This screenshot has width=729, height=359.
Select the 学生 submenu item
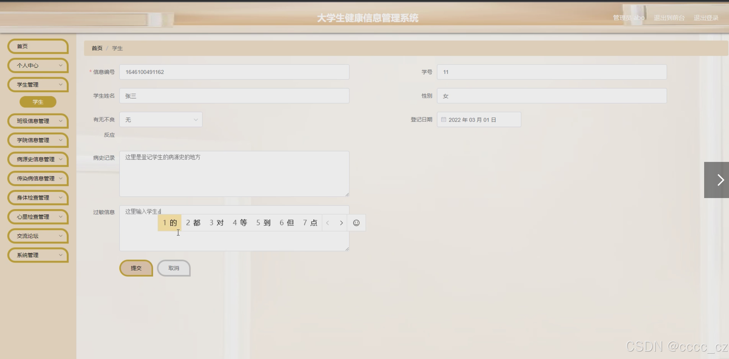coord(38,102)
